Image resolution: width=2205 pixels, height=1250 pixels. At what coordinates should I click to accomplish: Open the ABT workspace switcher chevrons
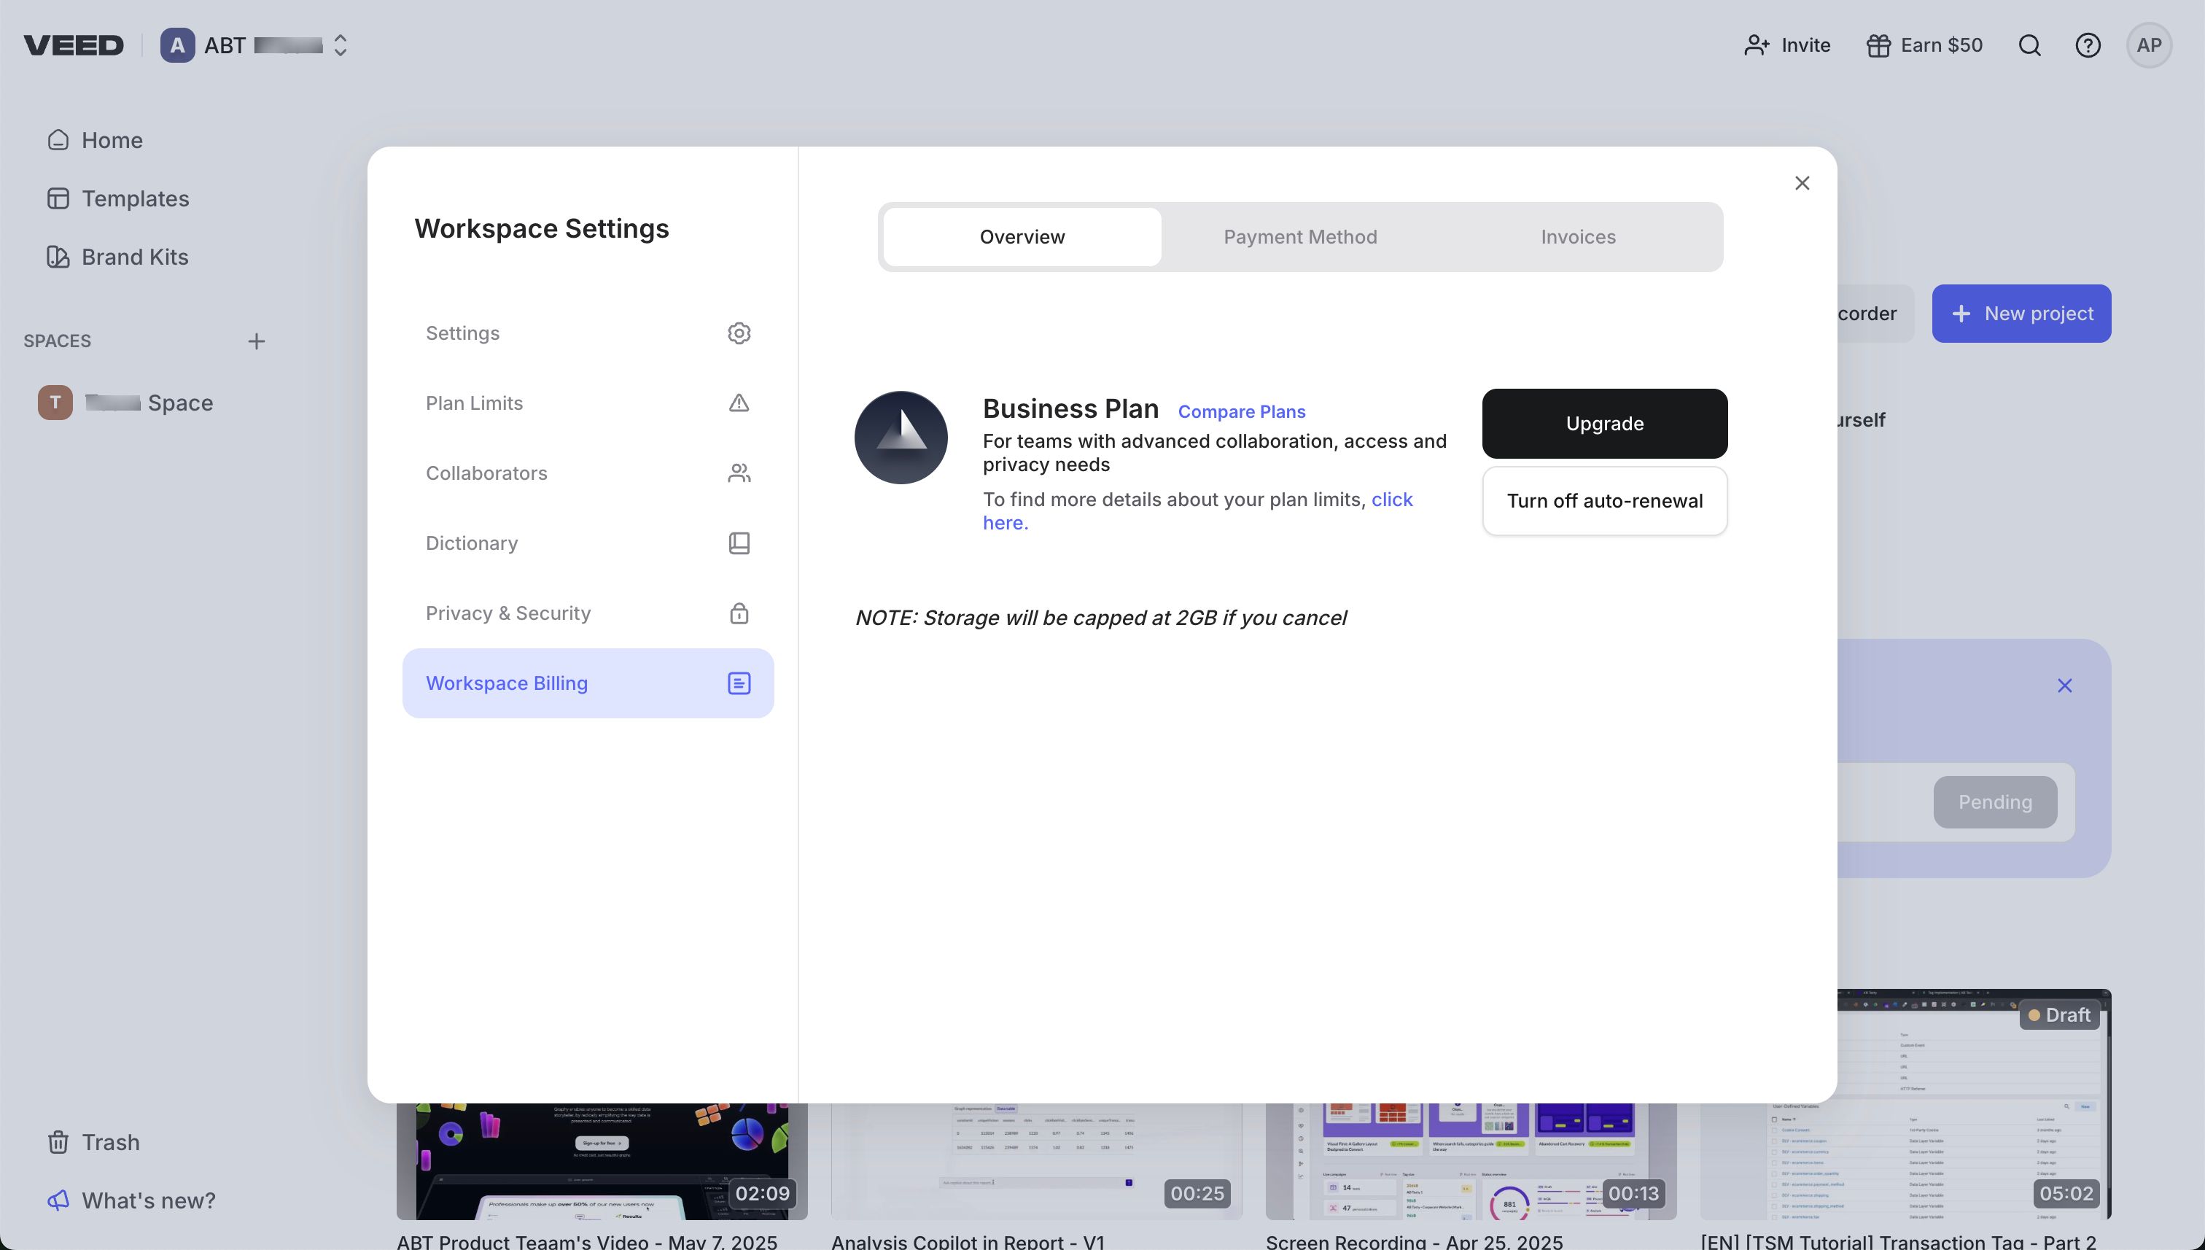[340, 45]
